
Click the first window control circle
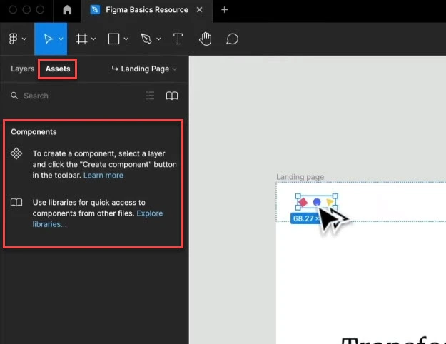(x=13, y=10)
